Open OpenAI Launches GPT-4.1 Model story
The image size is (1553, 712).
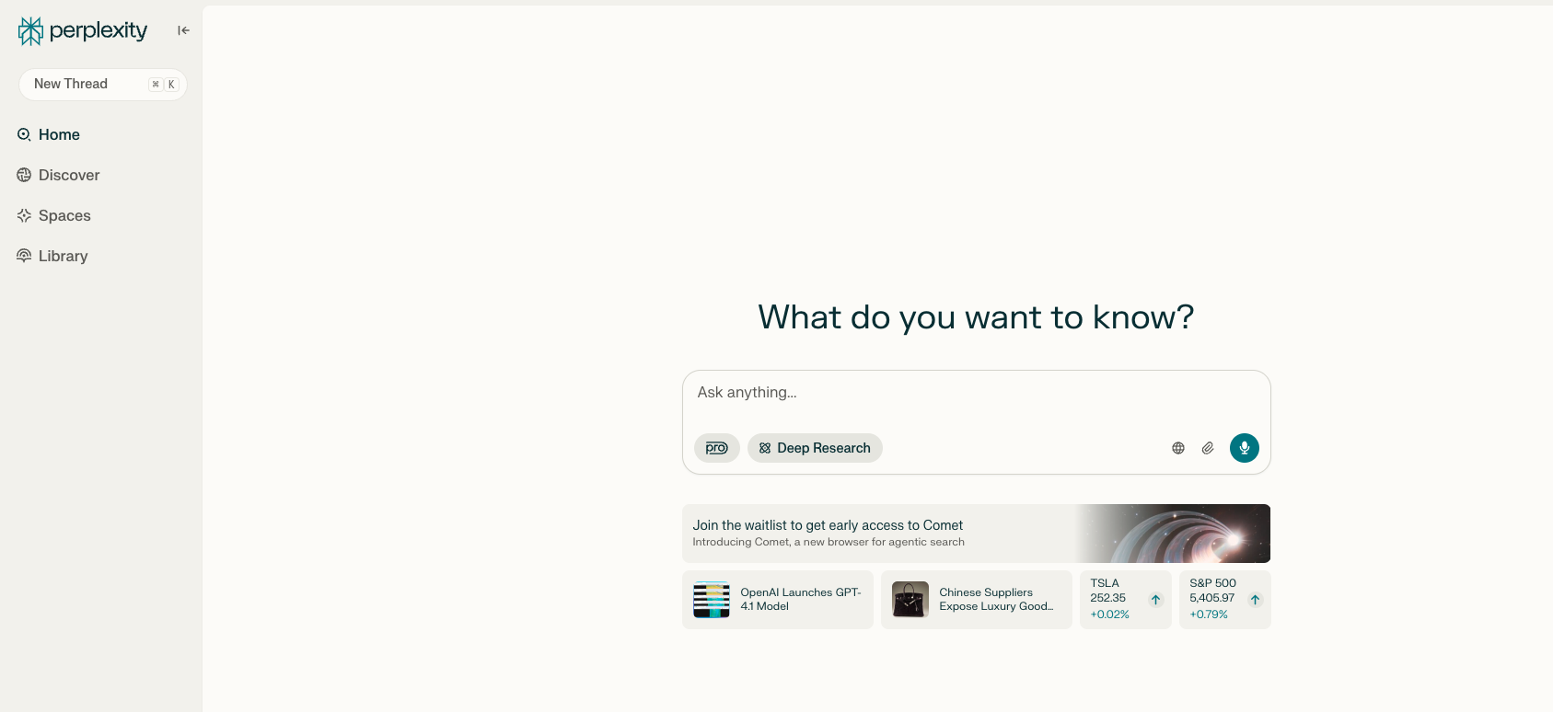tap(778, 600)
